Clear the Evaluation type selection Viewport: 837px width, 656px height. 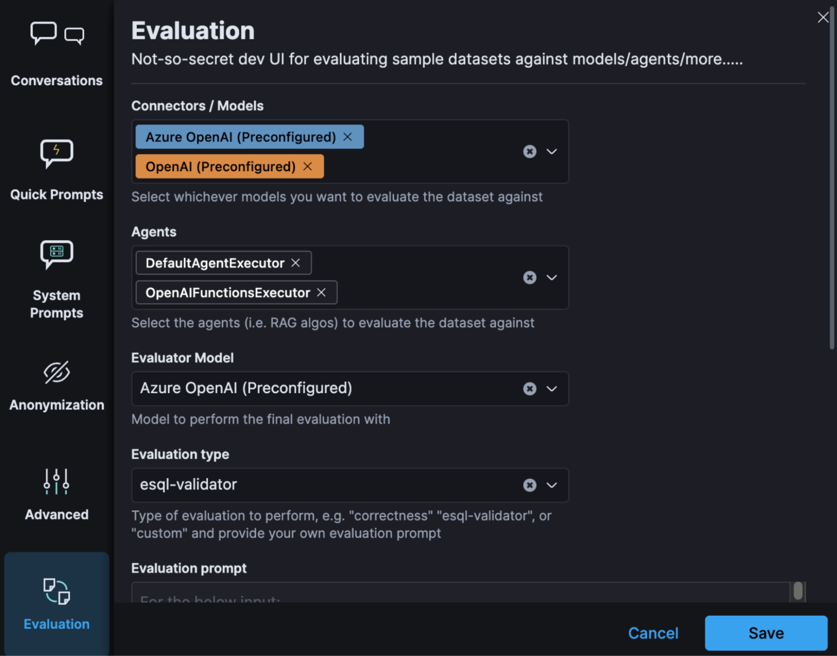(x=530, y=485)
